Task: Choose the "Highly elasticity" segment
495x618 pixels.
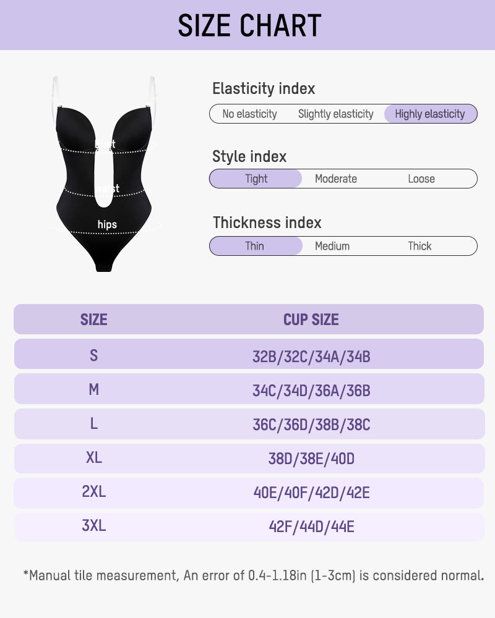Action: [x=430, y=114]
